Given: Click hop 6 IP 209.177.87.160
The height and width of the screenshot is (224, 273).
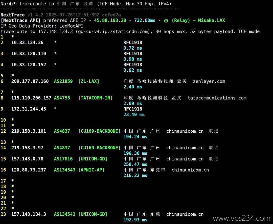Looking at the screenshot, I should point(30,81).
